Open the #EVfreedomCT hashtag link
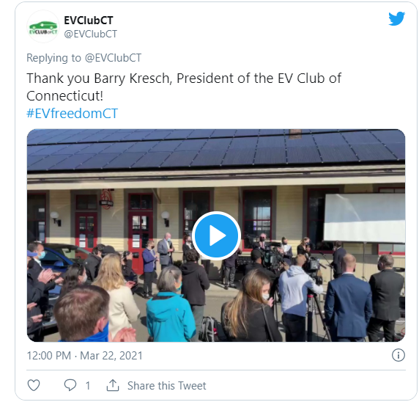This screenshot has width=419, height=402. tap(72, 114)
